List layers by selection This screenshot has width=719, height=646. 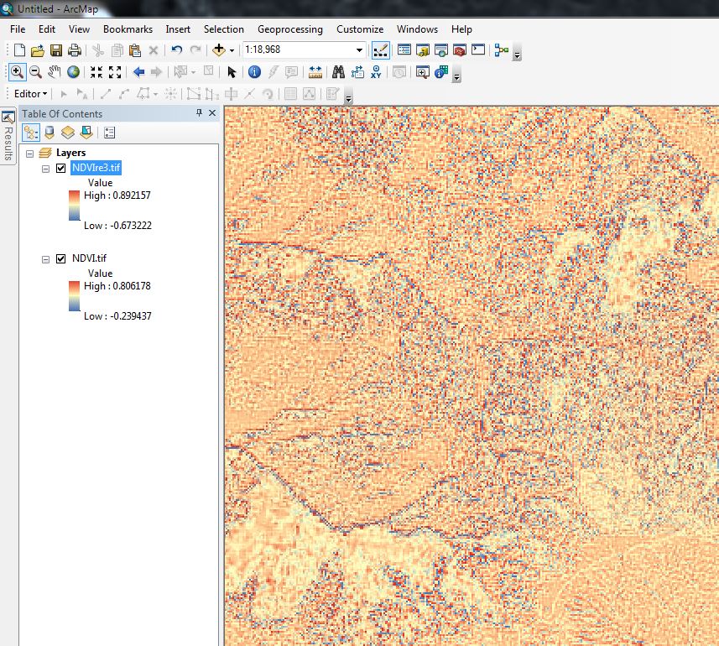[86, 133]
